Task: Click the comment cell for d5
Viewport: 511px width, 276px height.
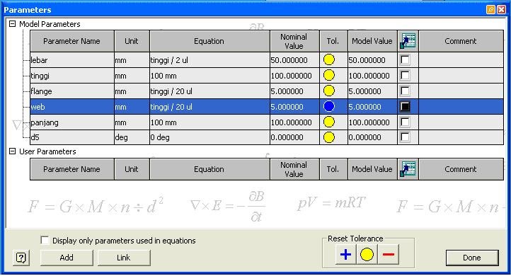Action: 461,137
